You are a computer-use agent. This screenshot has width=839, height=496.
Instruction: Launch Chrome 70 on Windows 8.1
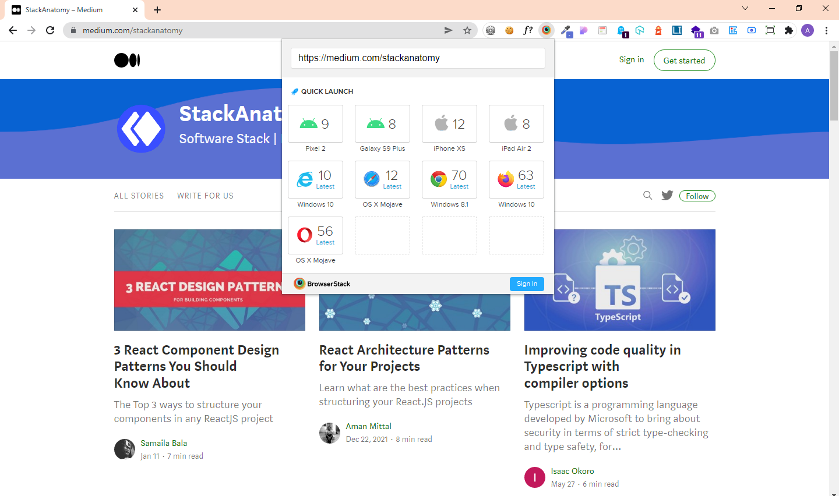tap(449, 179)
